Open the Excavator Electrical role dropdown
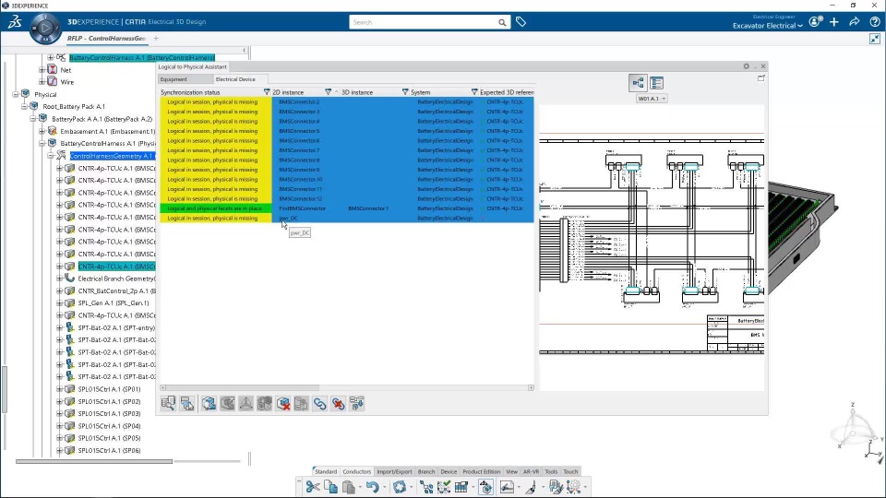The image size is (886, 498). 767,26
